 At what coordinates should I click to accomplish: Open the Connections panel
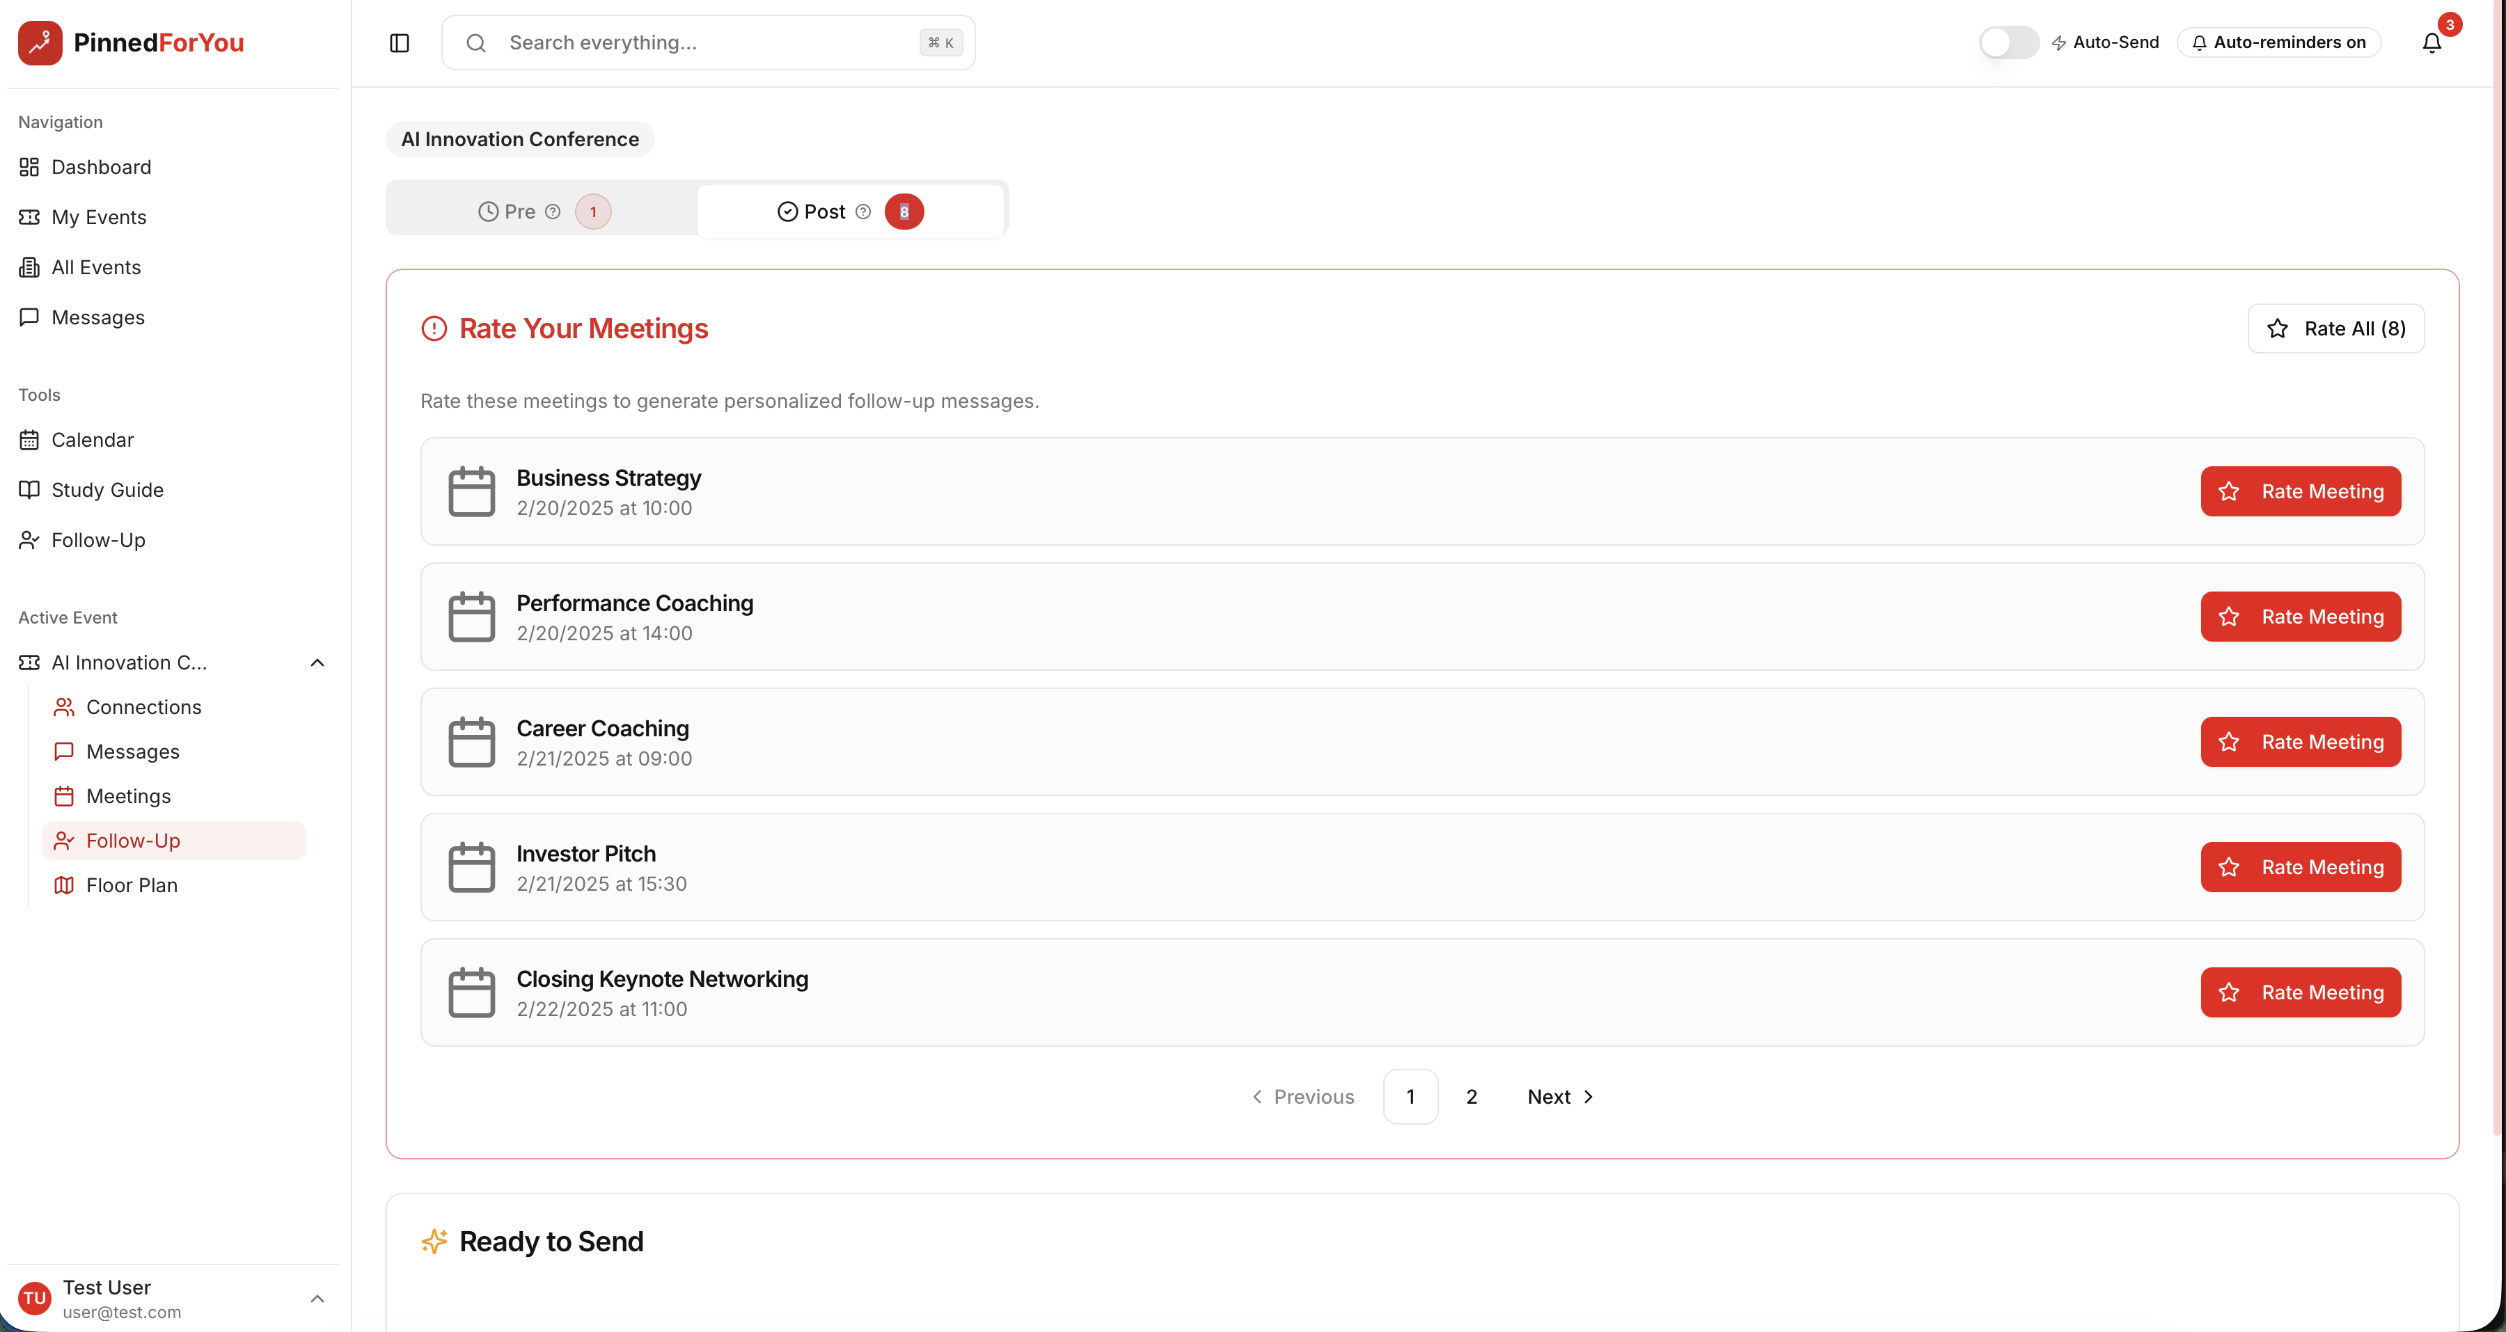143,707
